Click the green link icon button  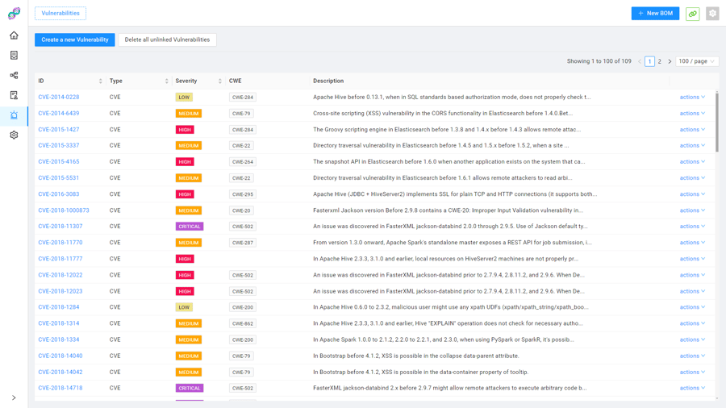click(x=692, y=14)
